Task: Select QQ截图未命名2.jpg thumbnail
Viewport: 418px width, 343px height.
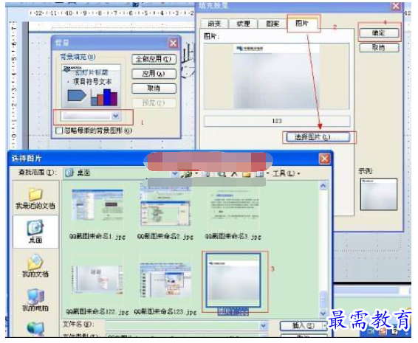Action: point(165,205)
